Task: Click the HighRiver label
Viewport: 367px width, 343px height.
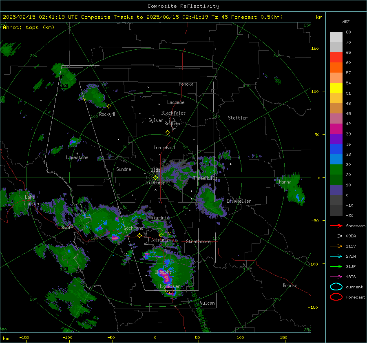Action: click(169, 286)
